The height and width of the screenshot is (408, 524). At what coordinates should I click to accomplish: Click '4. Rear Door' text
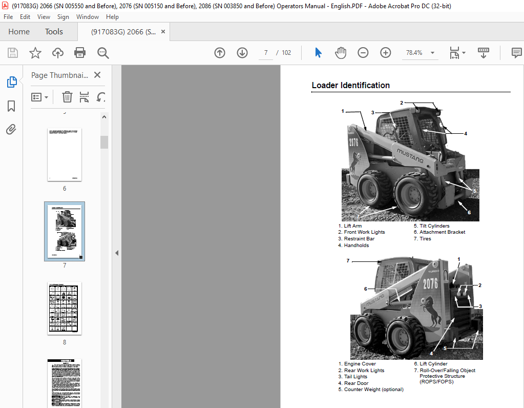353,383
